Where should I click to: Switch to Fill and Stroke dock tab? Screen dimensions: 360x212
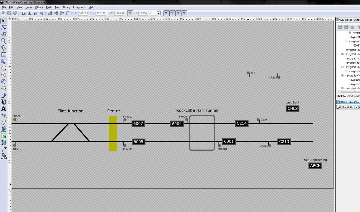click(x=348, y=107)
